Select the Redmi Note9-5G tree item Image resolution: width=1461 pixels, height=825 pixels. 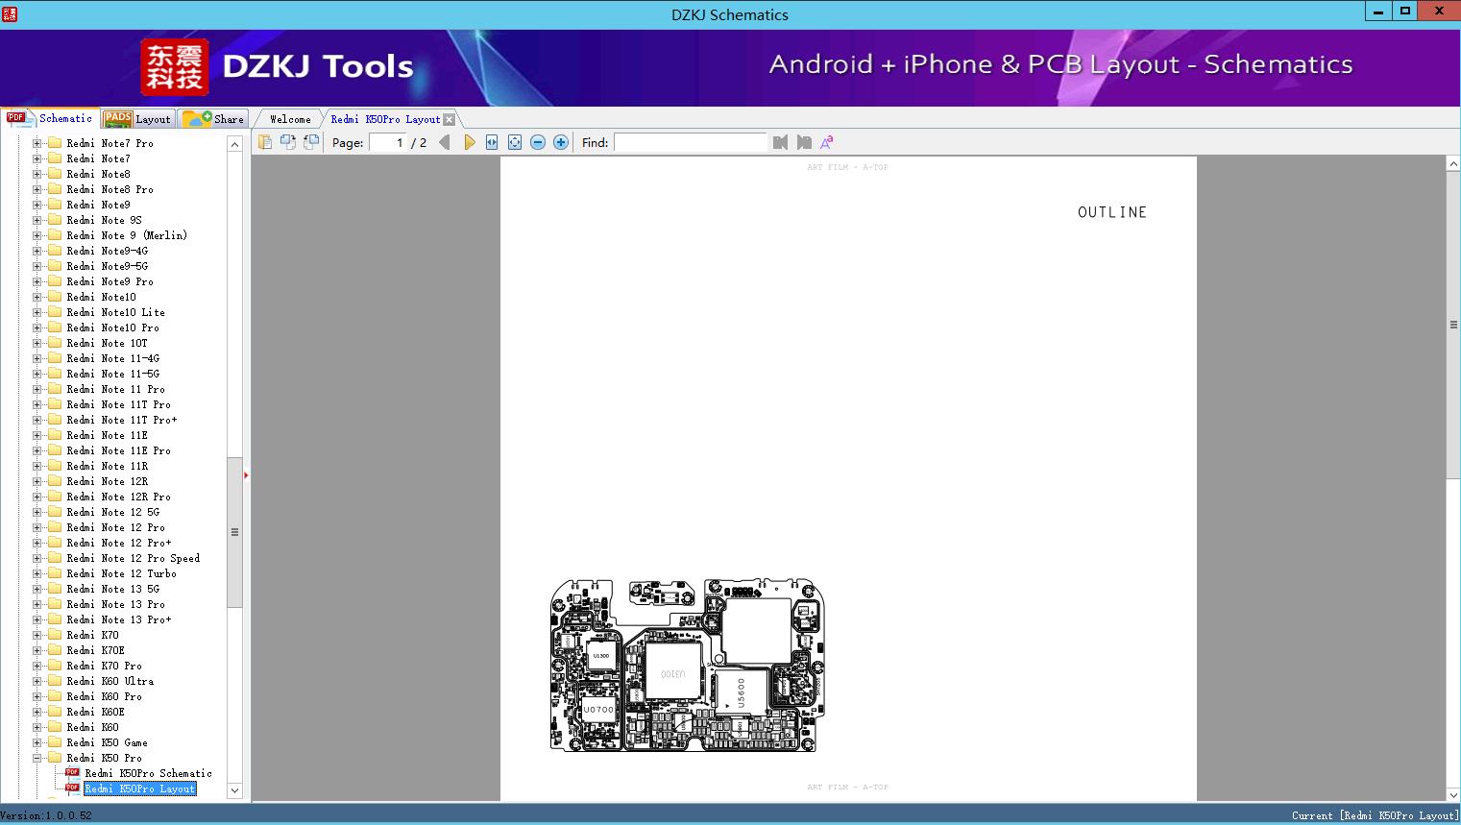[x=107, y=266]
